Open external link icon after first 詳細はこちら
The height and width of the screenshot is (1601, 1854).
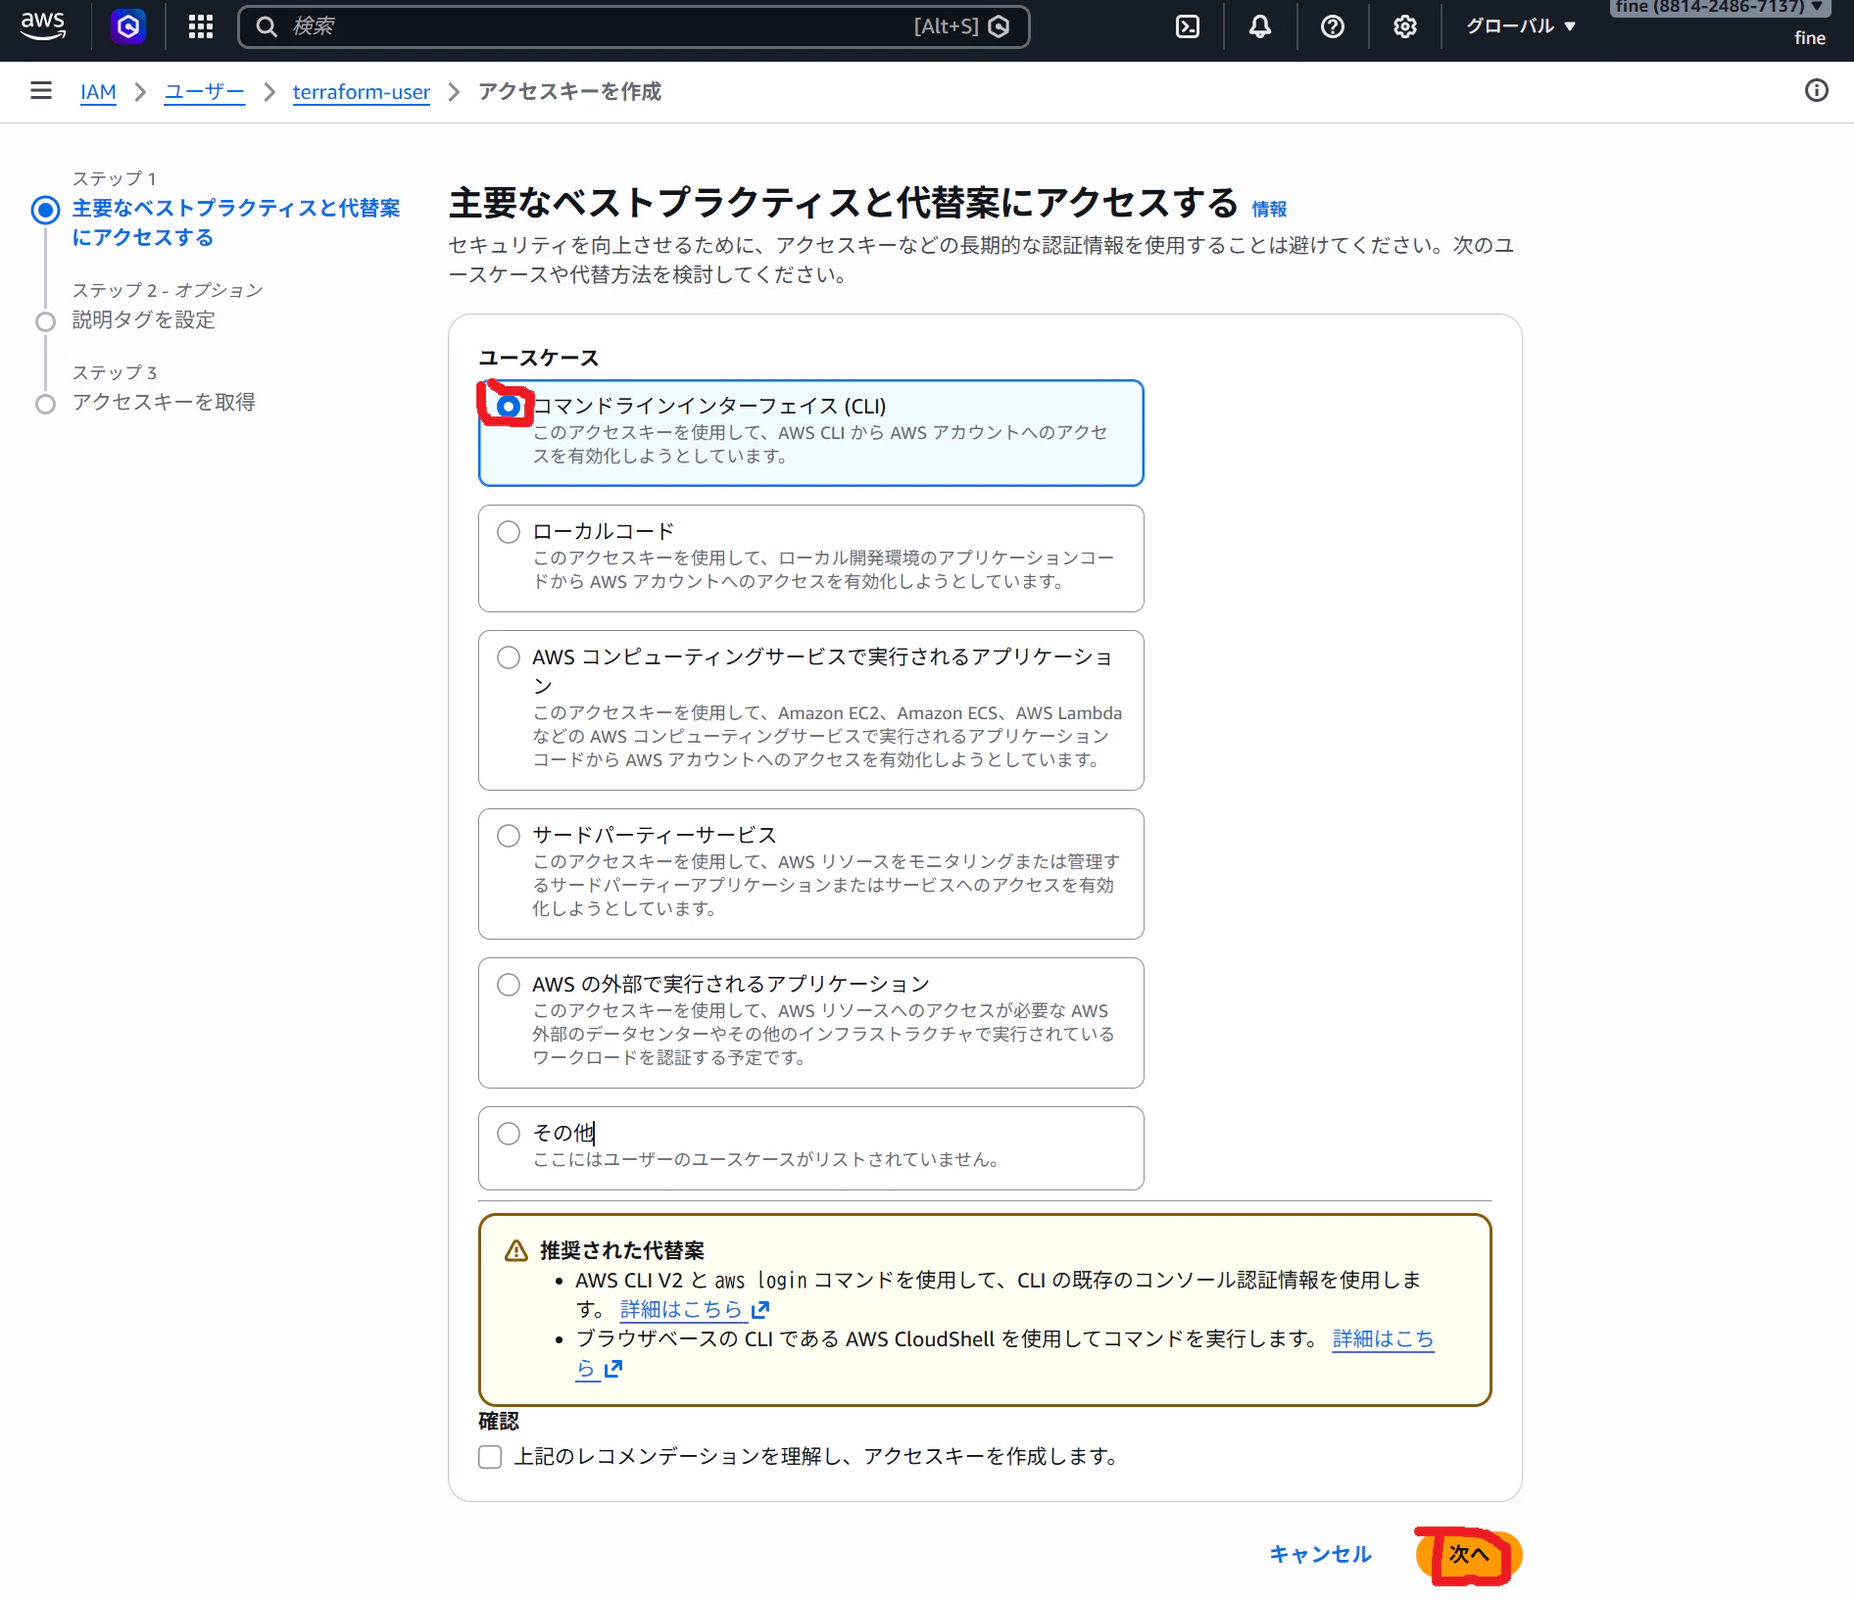(760, 1309)
